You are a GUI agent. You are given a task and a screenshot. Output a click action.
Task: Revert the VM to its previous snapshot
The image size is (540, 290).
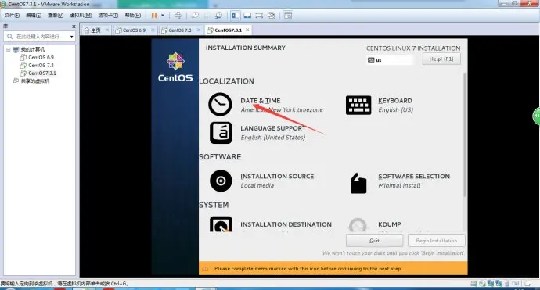coord(207,15)
